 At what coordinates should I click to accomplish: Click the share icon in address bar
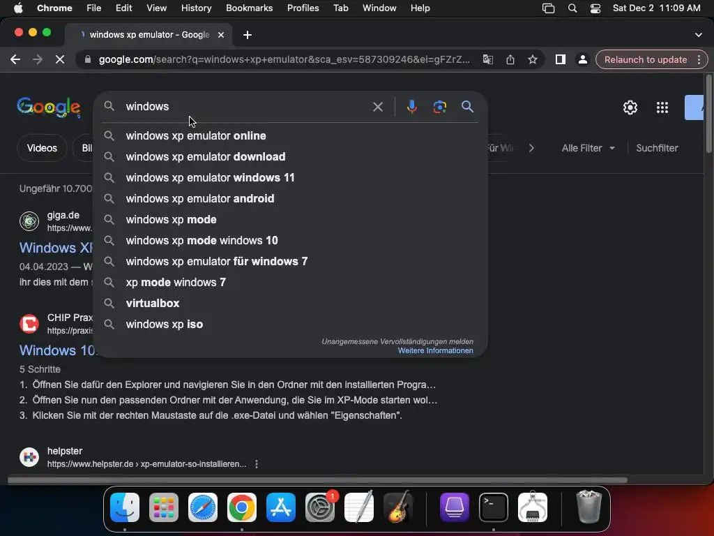(510, 60)
